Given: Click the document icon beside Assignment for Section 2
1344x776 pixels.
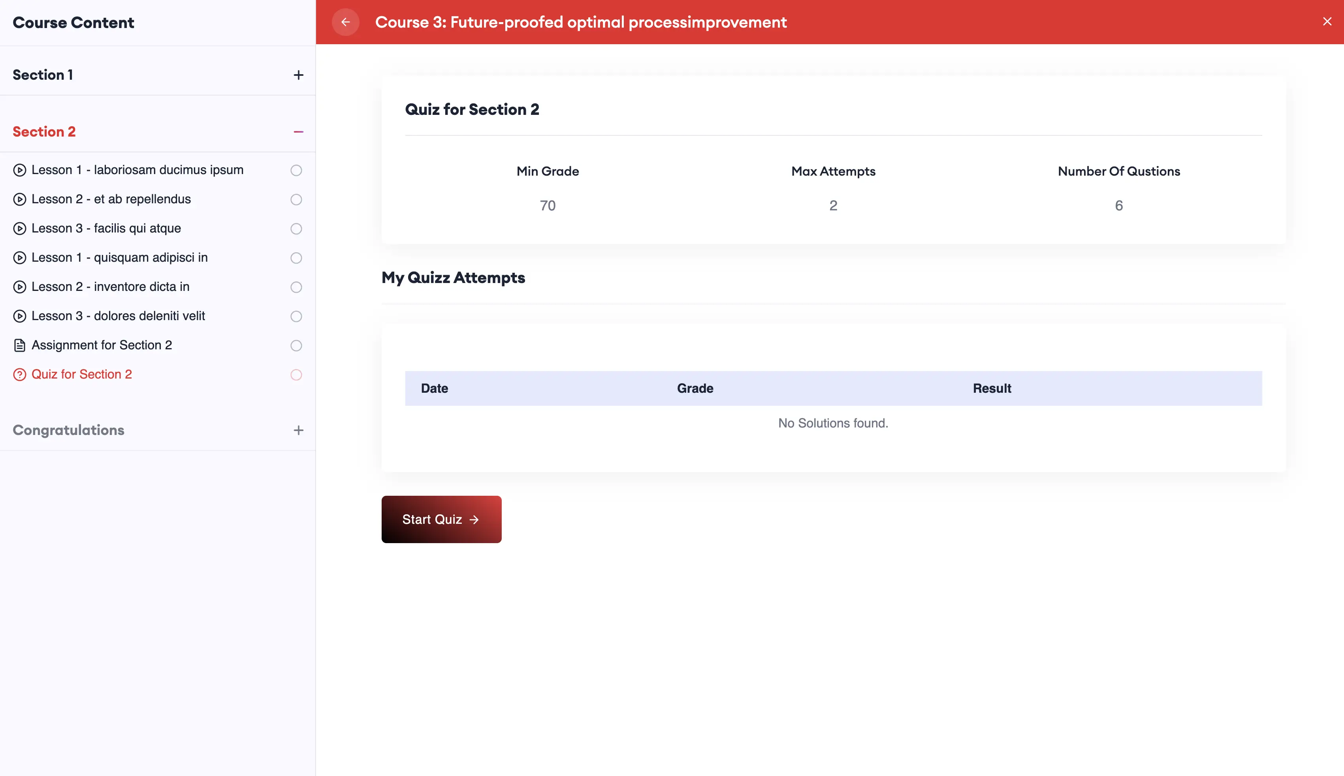Looking at the screenshot, I should coord(19,345).
